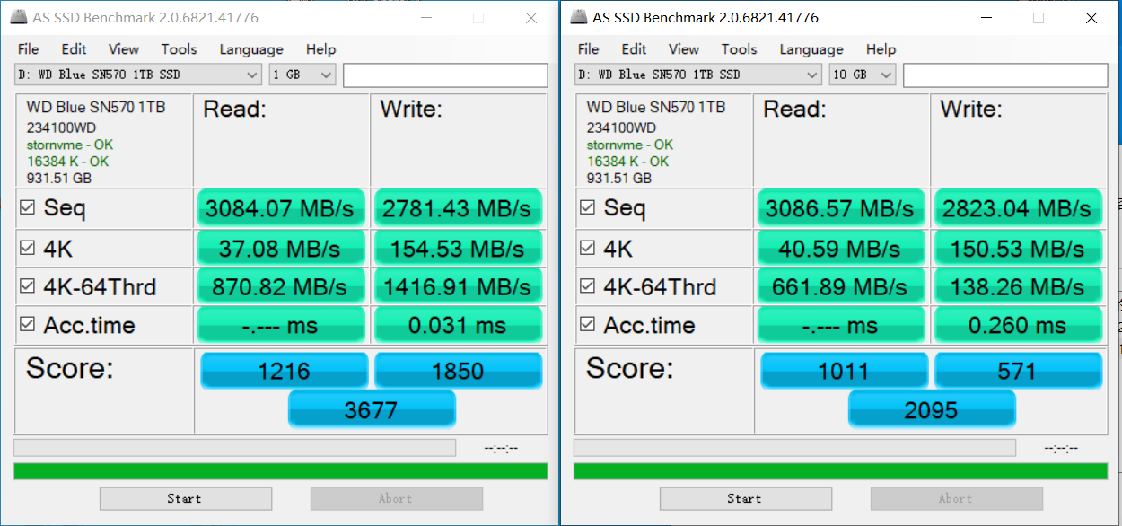Click 4K read result 37.08 MB/s

click(x=281, y=248)
